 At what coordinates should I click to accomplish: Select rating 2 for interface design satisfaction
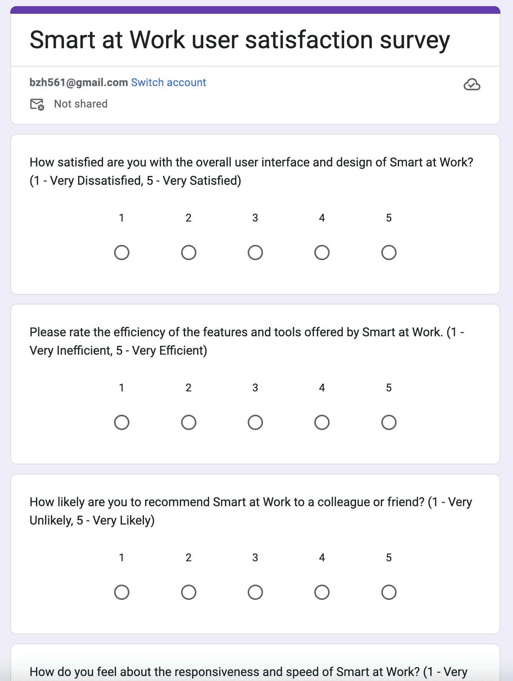click(189, 253)
